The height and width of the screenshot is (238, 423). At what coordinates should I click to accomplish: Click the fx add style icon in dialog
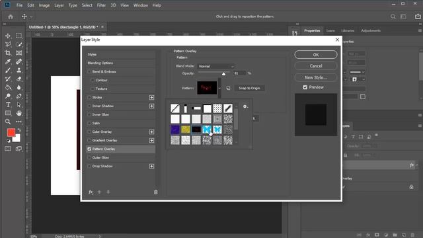[x=91, y=192]
